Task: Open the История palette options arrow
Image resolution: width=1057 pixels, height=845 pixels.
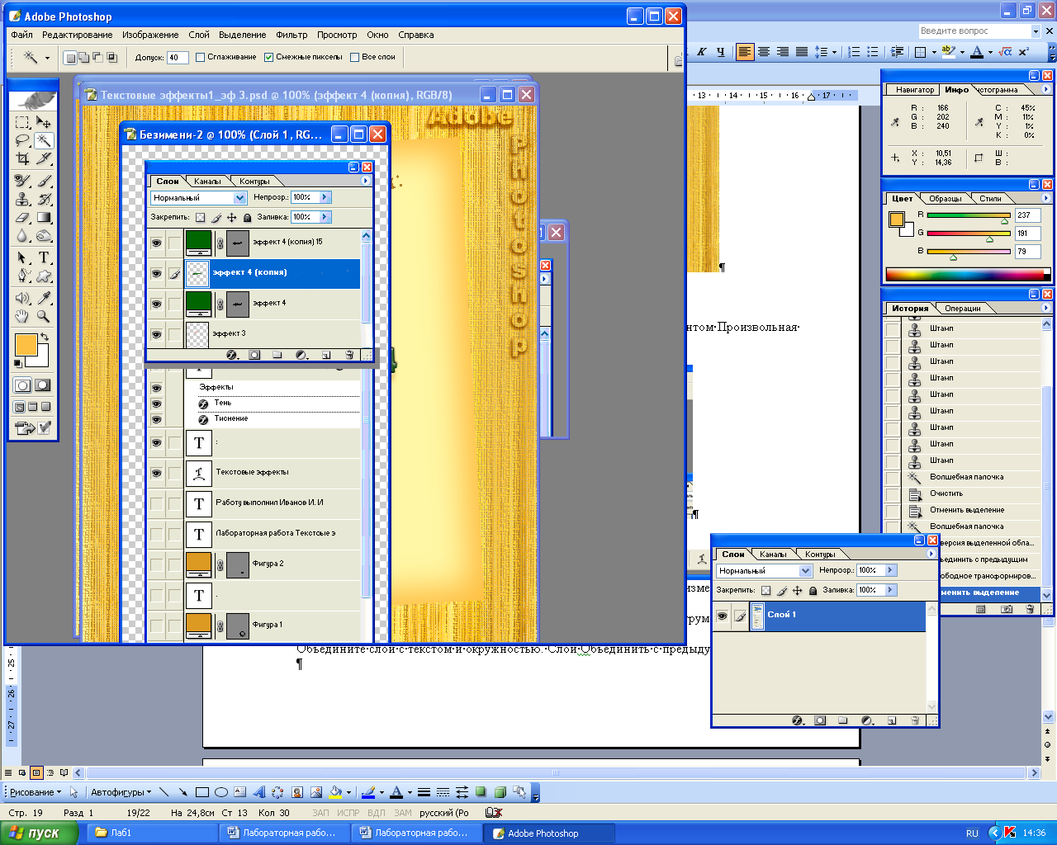Action: [1046, 308]
